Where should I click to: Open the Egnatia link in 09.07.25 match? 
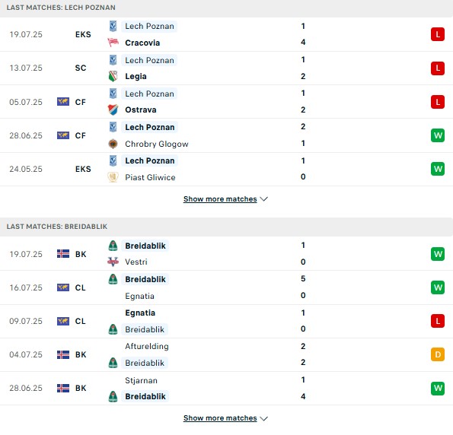pos(140,313)
